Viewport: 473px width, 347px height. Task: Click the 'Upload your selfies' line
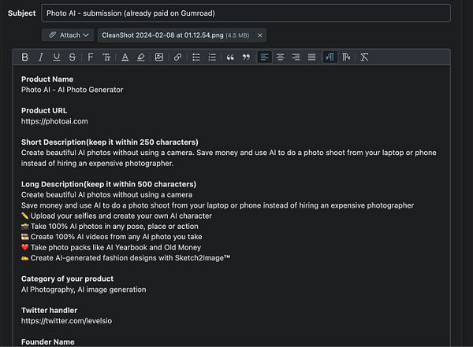pos(117,216)
